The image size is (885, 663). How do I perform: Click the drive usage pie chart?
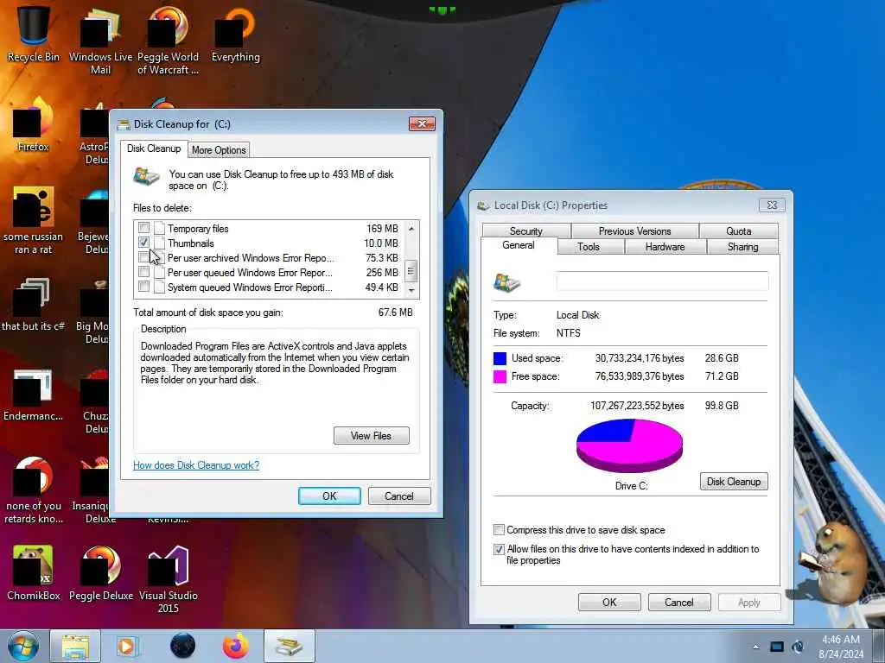tap(629, 445)
